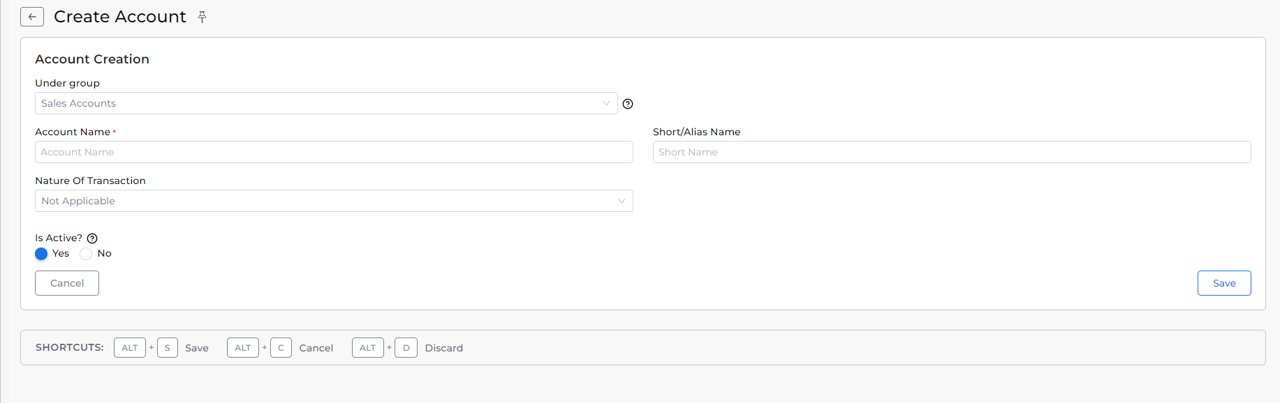Image resolution: width=1280 pixels, height=403 pixels.
Task: Click the Nature Of Transaction chevron arrow
Action: click(x=621, y=201)
